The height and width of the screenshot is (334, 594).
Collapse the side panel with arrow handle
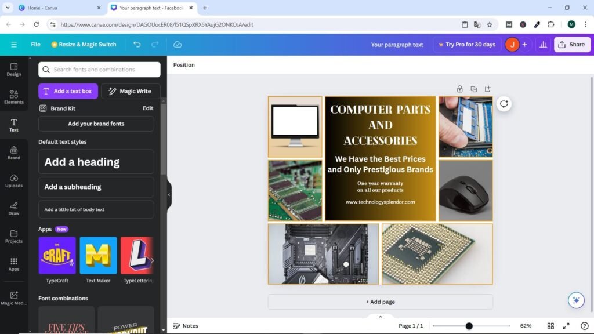(x=169, y=195)
